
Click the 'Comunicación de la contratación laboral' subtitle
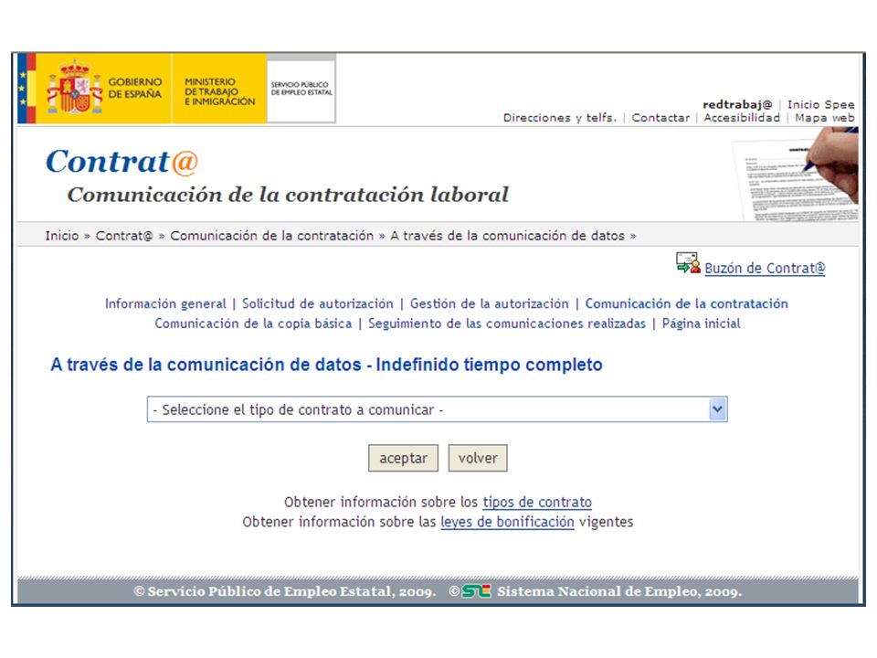coord(288,195)
